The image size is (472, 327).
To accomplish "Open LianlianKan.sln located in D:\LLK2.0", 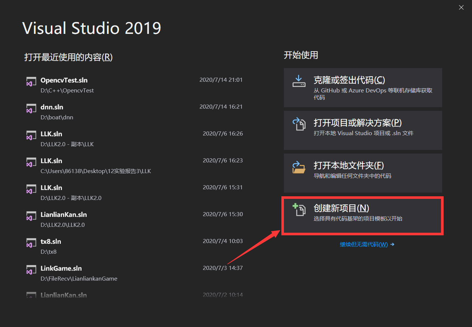I will pos(65,215).
